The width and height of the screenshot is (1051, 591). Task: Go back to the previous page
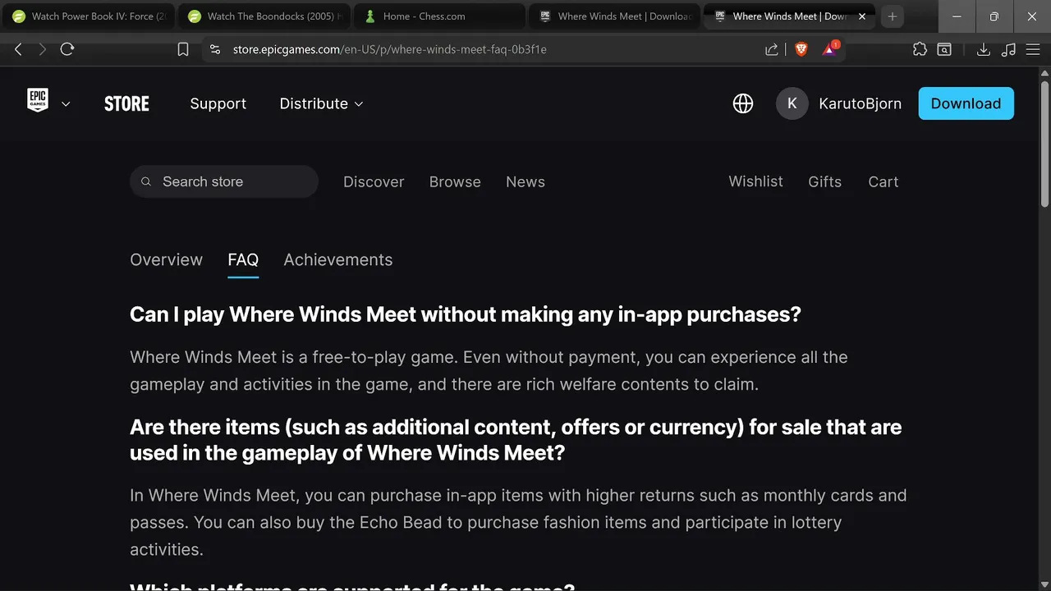(18, 49)
